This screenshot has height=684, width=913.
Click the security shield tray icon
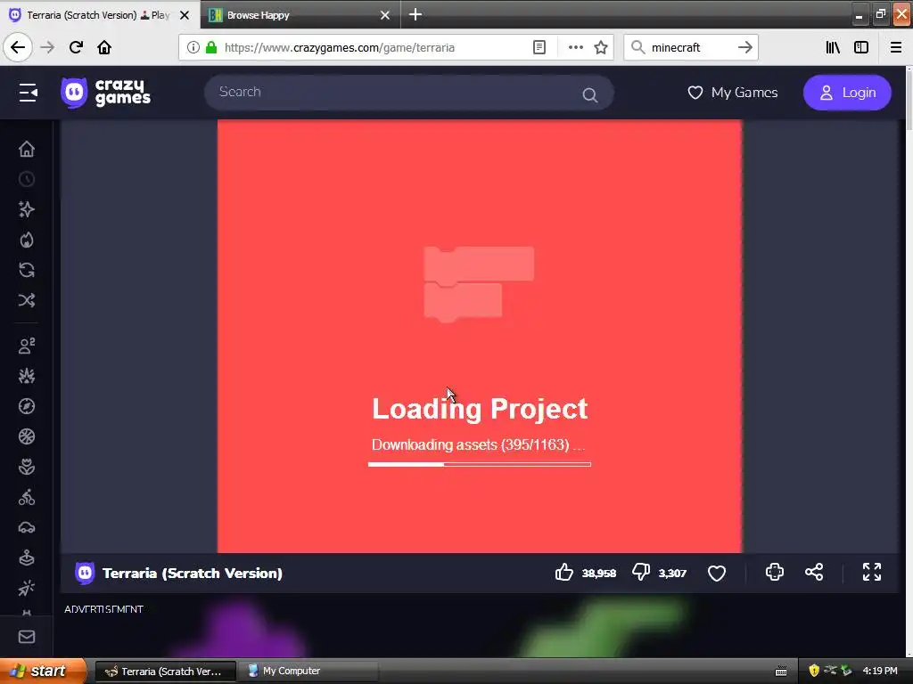click(x=814, y=671)
